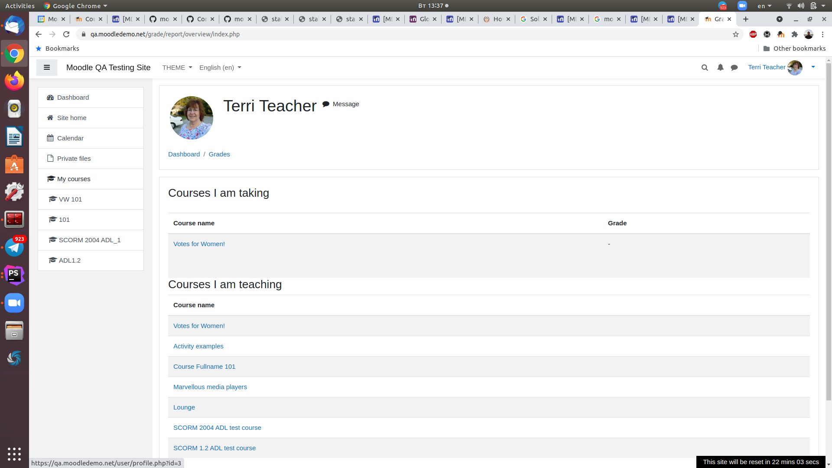Launch Thunderbird from the dock
The height and width of the screenshot is (468, 832).
(14, 26)
